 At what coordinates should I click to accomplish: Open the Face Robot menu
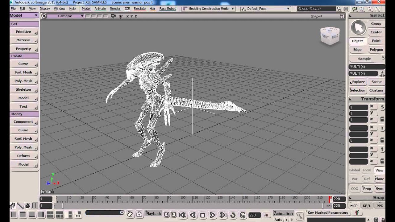tap(168, 9)
